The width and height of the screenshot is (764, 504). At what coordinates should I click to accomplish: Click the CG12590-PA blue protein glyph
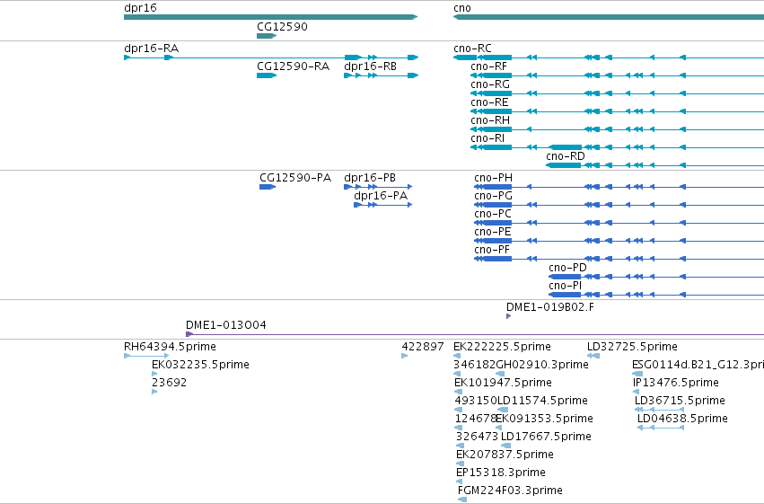tap(268, 187)
